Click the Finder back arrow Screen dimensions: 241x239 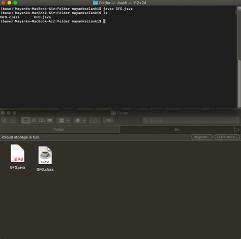pos(5,121)
